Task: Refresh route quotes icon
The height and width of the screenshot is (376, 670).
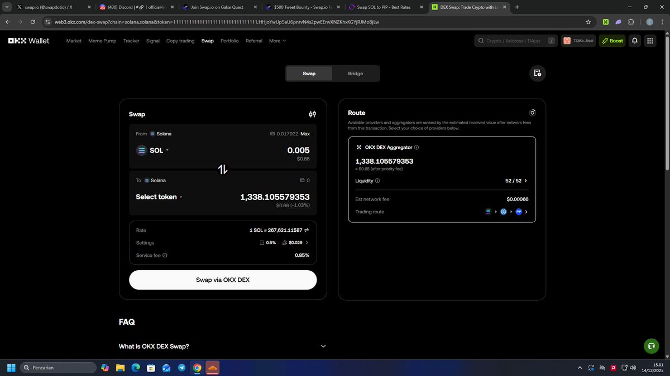Action: click(x=532, y=113)
